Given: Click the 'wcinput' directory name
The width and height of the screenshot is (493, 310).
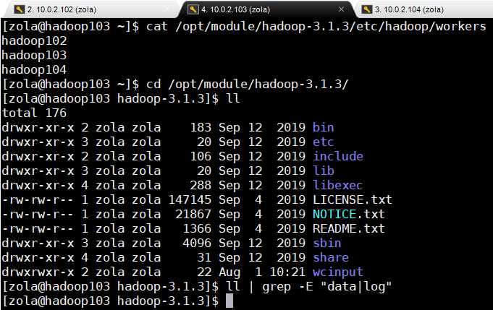Looking at the screenshot, I should (338, 272).
